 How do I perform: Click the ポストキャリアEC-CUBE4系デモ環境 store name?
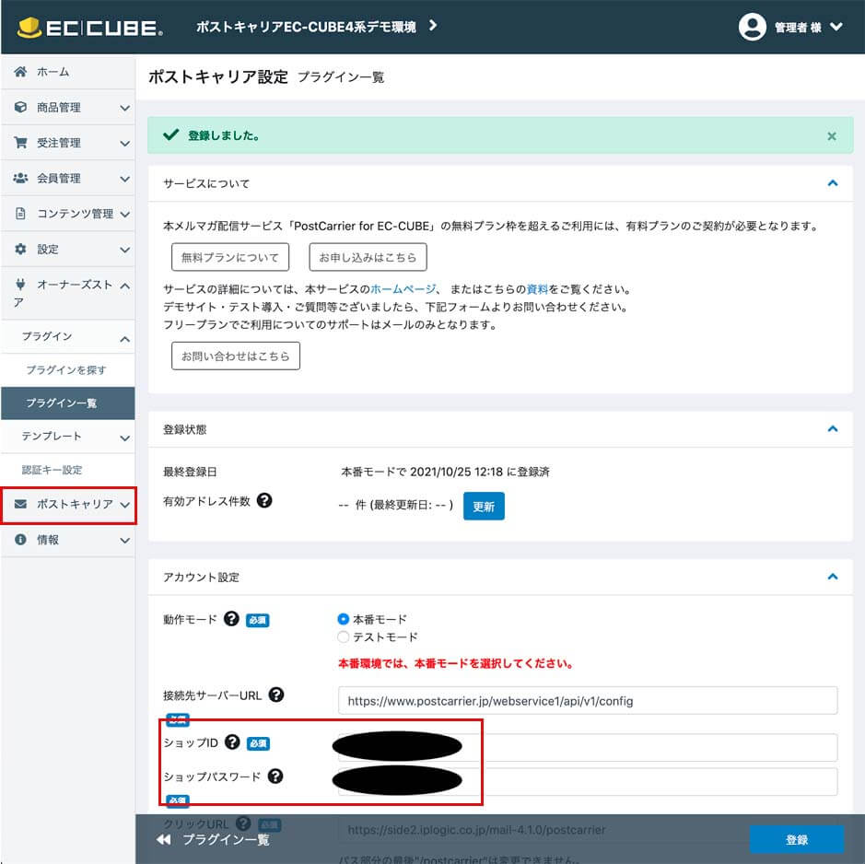pos(306,27)
